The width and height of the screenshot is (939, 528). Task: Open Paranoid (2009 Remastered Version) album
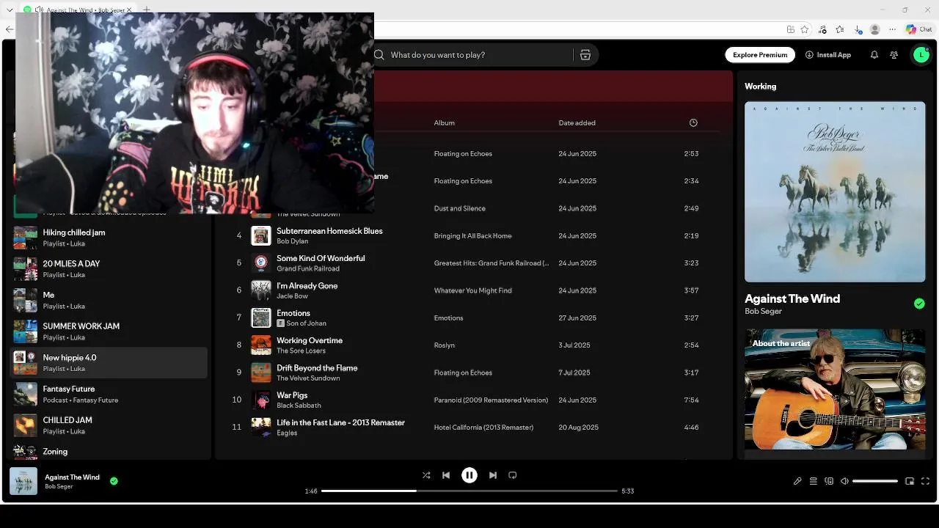click(491, 400)
